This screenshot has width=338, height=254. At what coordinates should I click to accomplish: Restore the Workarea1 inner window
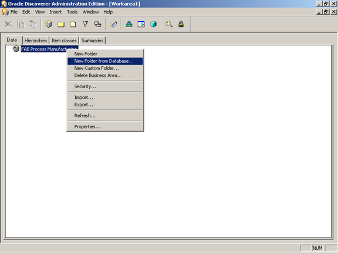coord(326,12)
